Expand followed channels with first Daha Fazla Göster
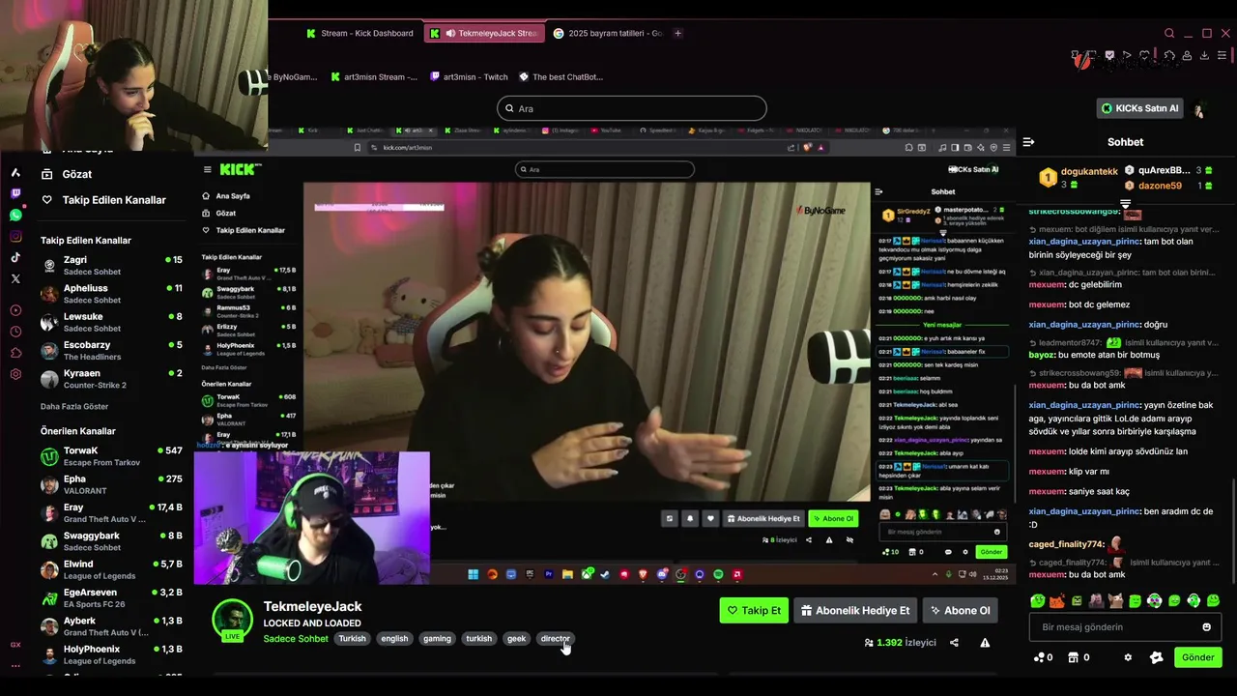 [x=74, y=407]
